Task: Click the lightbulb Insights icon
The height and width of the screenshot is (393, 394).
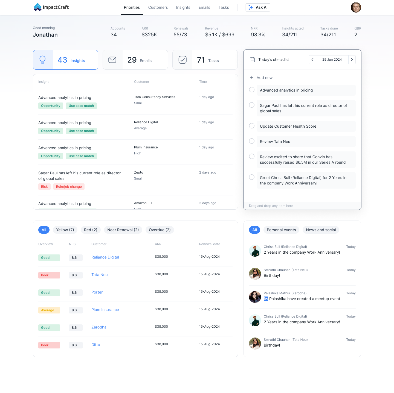Action: (x=43, y=60)
